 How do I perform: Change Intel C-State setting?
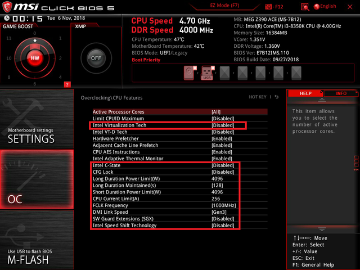(x=180, y=165)
